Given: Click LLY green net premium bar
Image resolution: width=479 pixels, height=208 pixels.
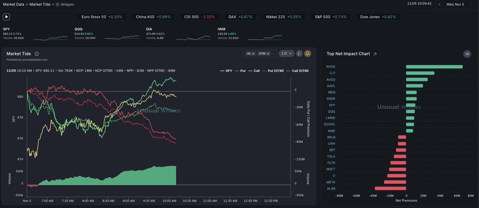Looking at the screenshot, I should coord(420,73).
